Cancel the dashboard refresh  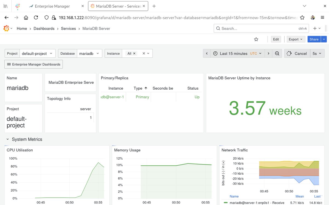(x=297, y=54)
